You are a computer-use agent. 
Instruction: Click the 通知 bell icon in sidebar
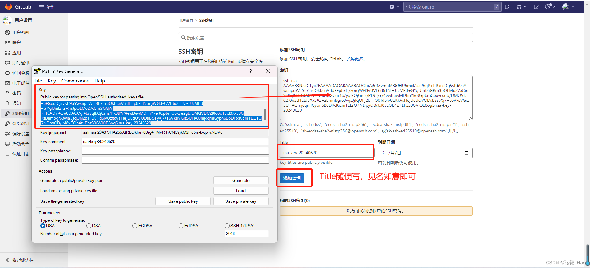click(x=7, y=103)
